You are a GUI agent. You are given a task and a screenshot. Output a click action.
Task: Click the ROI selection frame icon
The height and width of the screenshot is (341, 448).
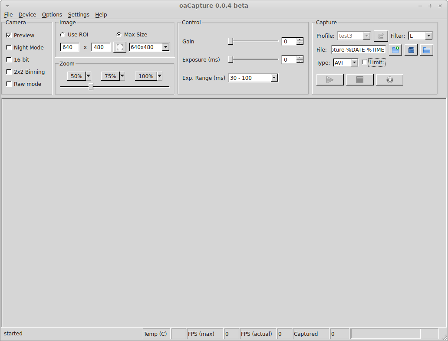coord(119,47)
